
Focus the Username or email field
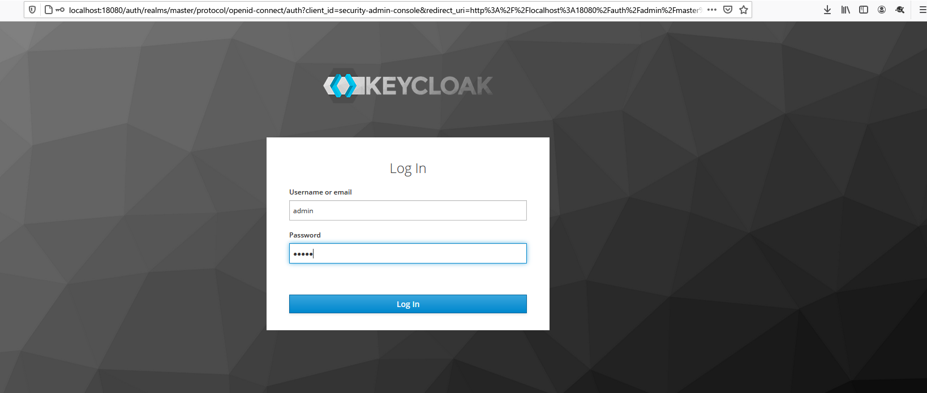pos(408,210)
